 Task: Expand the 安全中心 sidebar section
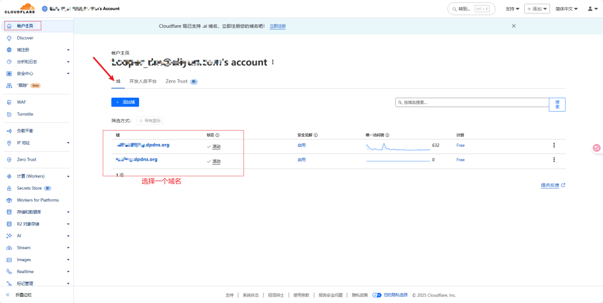(x=68, y=74)
